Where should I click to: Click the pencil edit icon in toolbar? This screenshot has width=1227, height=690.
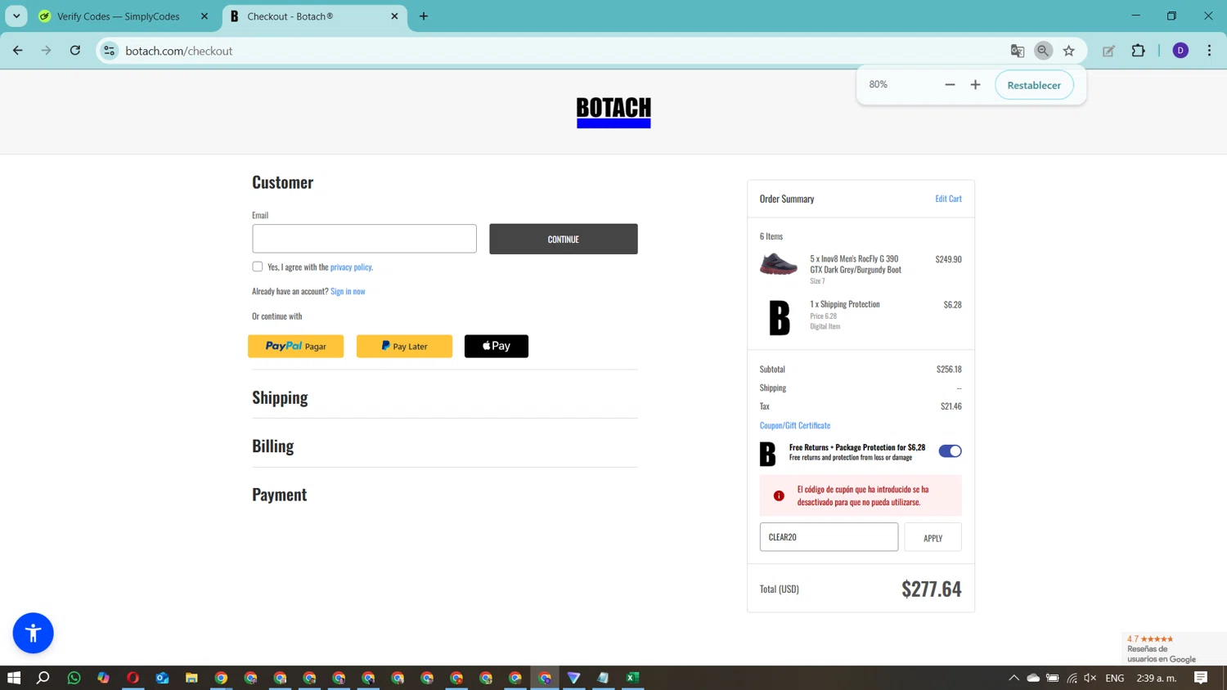tap(1108, 51)
